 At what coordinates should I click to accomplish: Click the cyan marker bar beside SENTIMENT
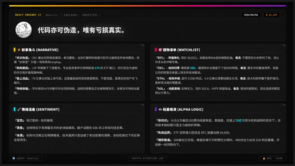coord(14,109)
